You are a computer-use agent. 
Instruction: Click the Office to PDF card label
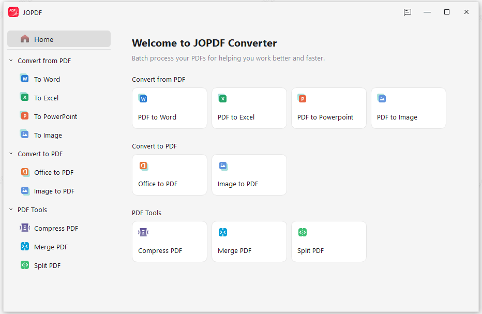click(158, 184)
